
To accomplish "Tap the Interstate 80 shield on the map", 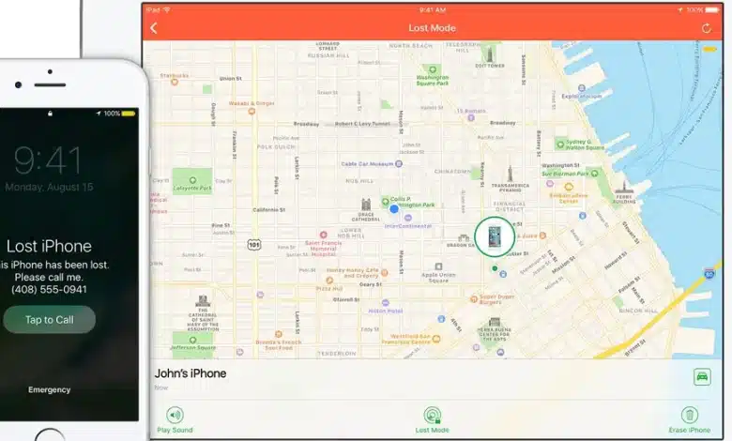I will pyautogui.click(x=709, y=274).
